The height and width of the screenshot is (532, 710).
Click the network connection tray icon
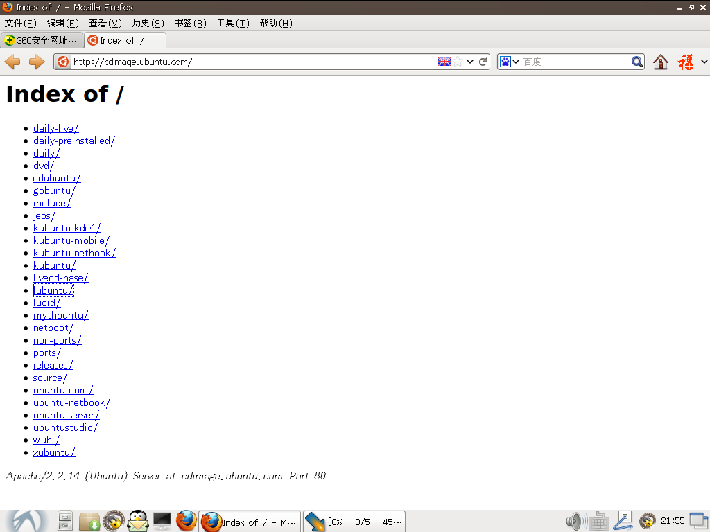[623, 521]
